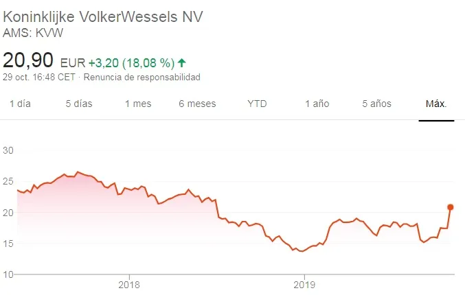Switch chart to YTD range
The height and width of the screenshot is (295, 465).
coord(257,104)
